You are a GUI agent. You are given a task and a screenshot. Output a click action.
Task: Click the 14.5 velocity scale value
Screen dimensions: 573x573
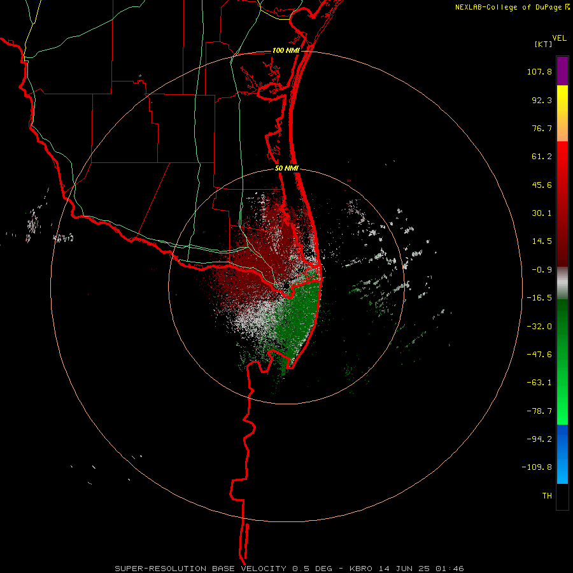coord(542,241)
